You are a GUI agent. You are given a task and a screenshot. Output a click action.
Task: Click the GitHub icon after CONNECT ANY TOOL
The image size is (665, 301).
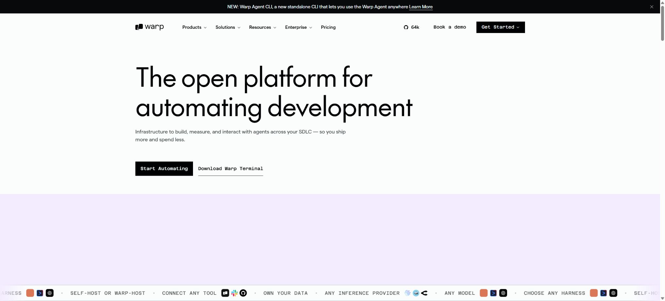pos(243,293)
